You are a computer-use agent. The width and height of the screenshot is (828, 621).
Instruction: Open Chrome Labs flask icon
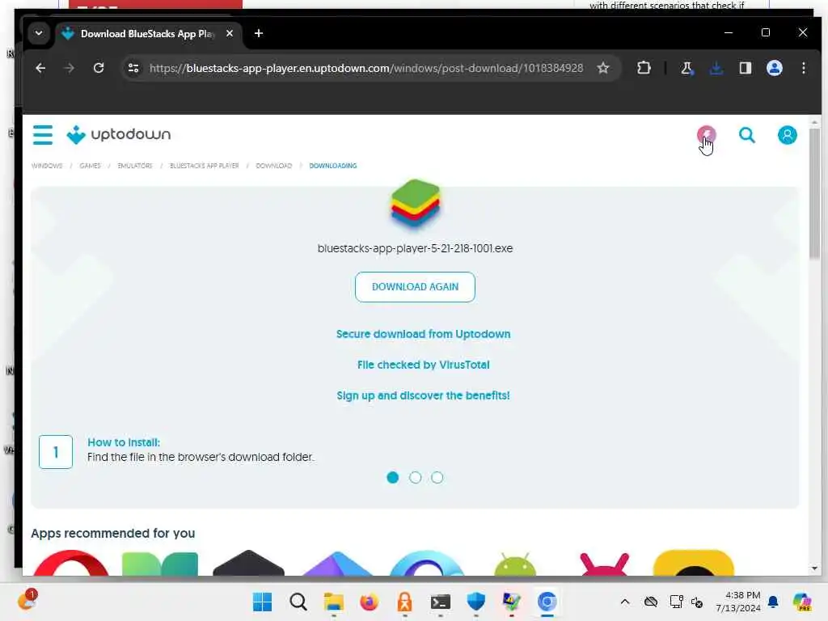686,68
